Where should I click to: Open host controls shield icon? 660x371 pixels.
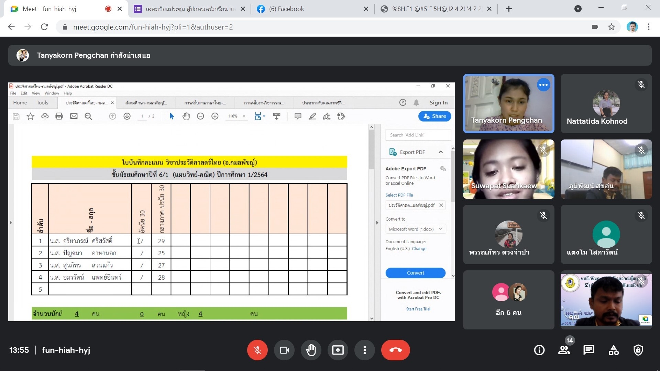click(638, 350)
